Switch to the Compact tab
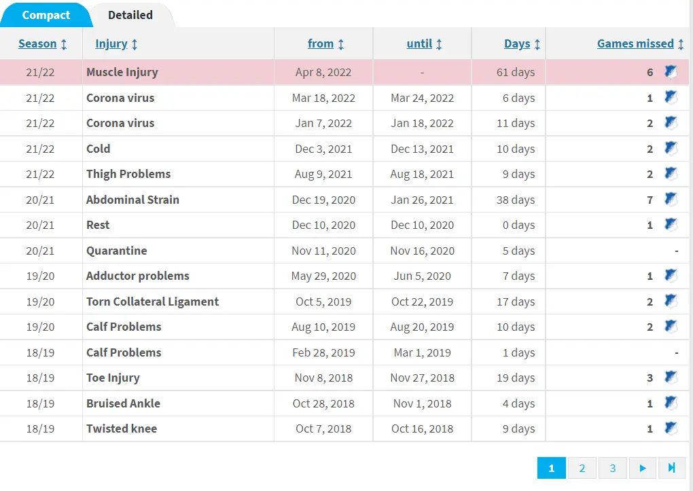The height and width of the screenshot is (491, 693). (x=46, y=15)
